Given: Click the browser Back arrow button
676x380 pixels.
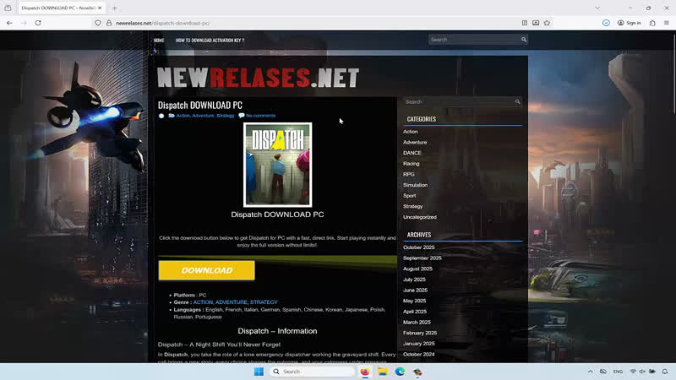Looking at the screenshot, I should pos(9,23).
